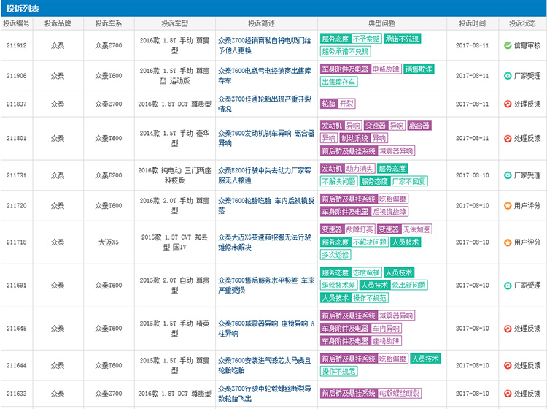Open the 众泰大迈X5变速箱报警 complaint summary
The width and height of the screenshot is (547, 409).
click(x=265, y=242)
